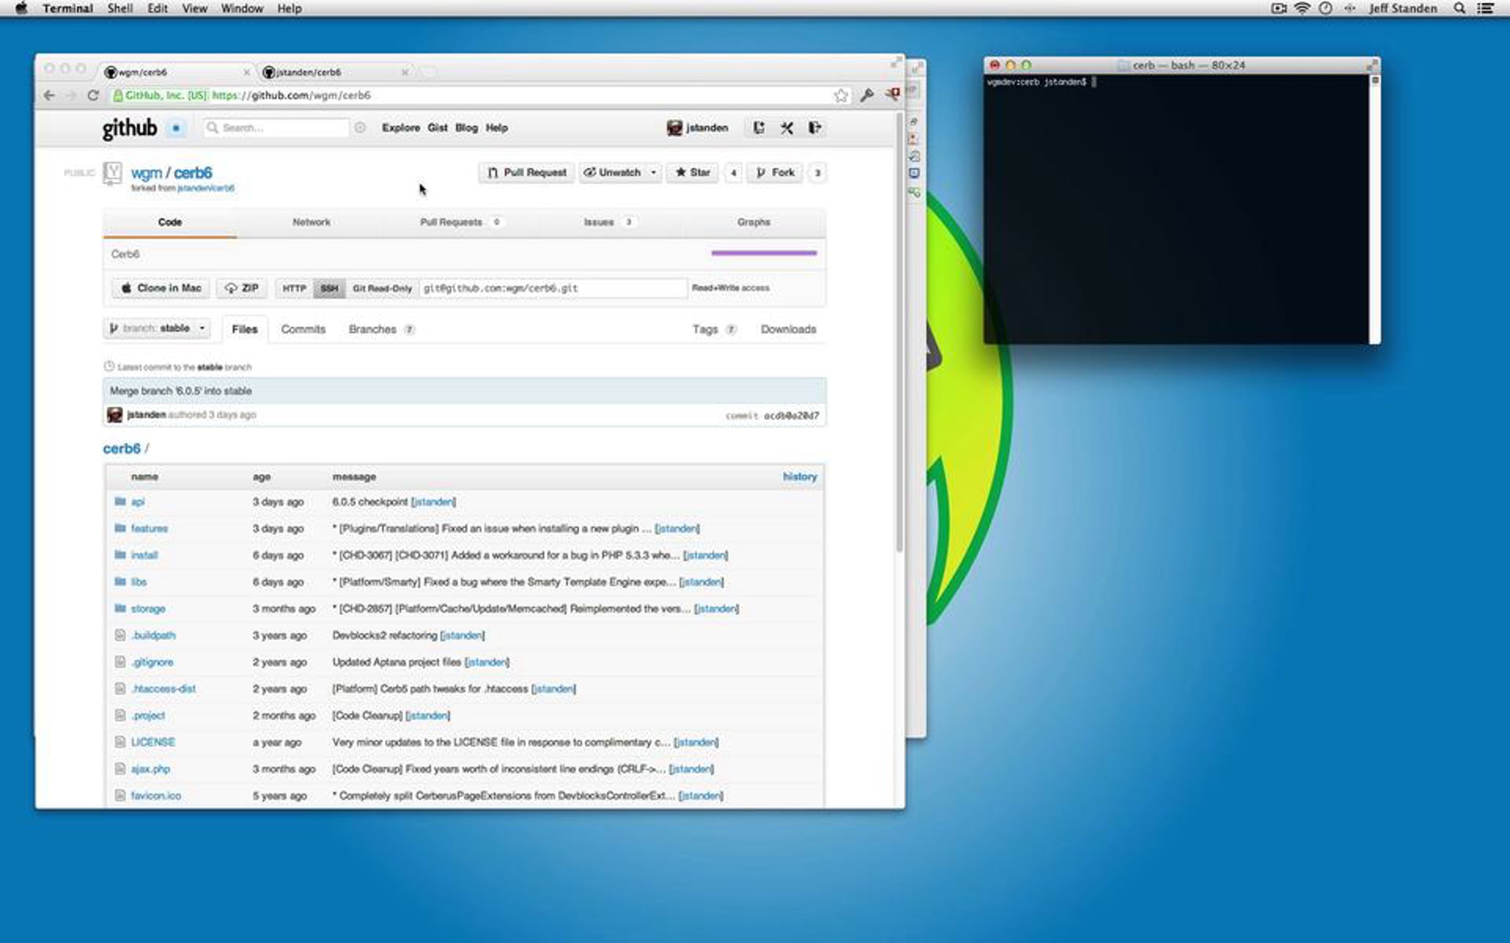Open the Shell menu in menu bar
The image size is (1510, 943).
[x=120, y=9]
